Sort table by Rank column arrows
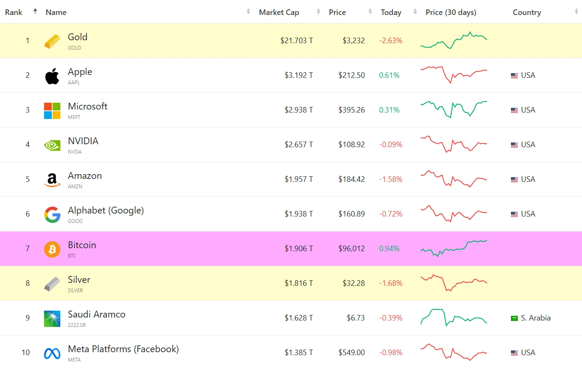582x368 pixels. [35, 12]
